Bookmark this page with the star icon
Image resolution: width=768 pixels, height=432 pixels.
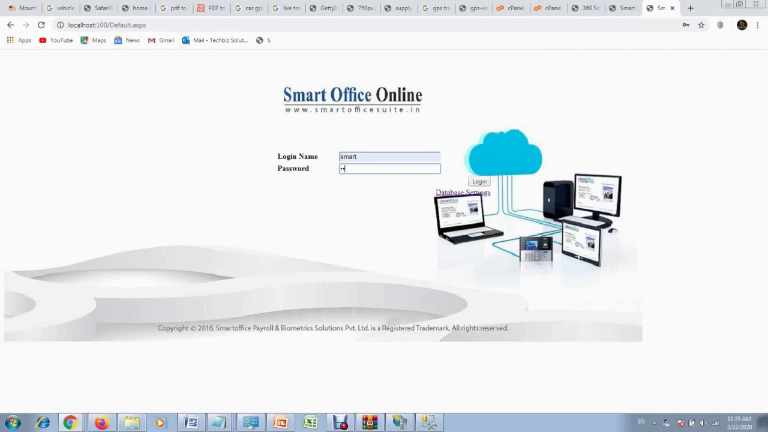pyautogui.click(x=701, y=25)
